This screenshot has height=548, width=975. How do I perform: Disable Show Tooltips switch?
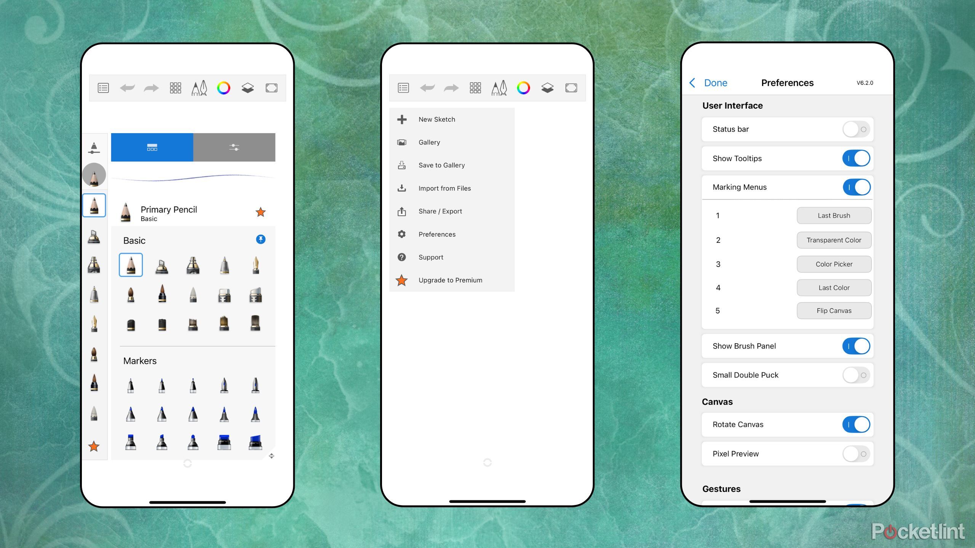tap(856, 158)
